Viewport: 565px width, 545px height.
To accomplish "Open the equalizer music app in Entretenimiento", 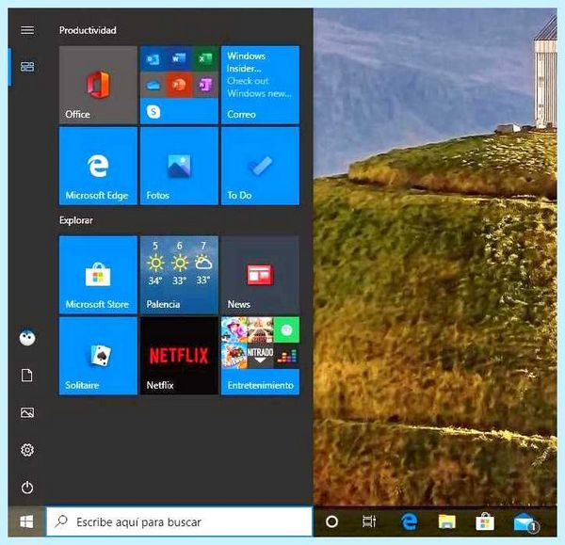I will tap(286, 356).
